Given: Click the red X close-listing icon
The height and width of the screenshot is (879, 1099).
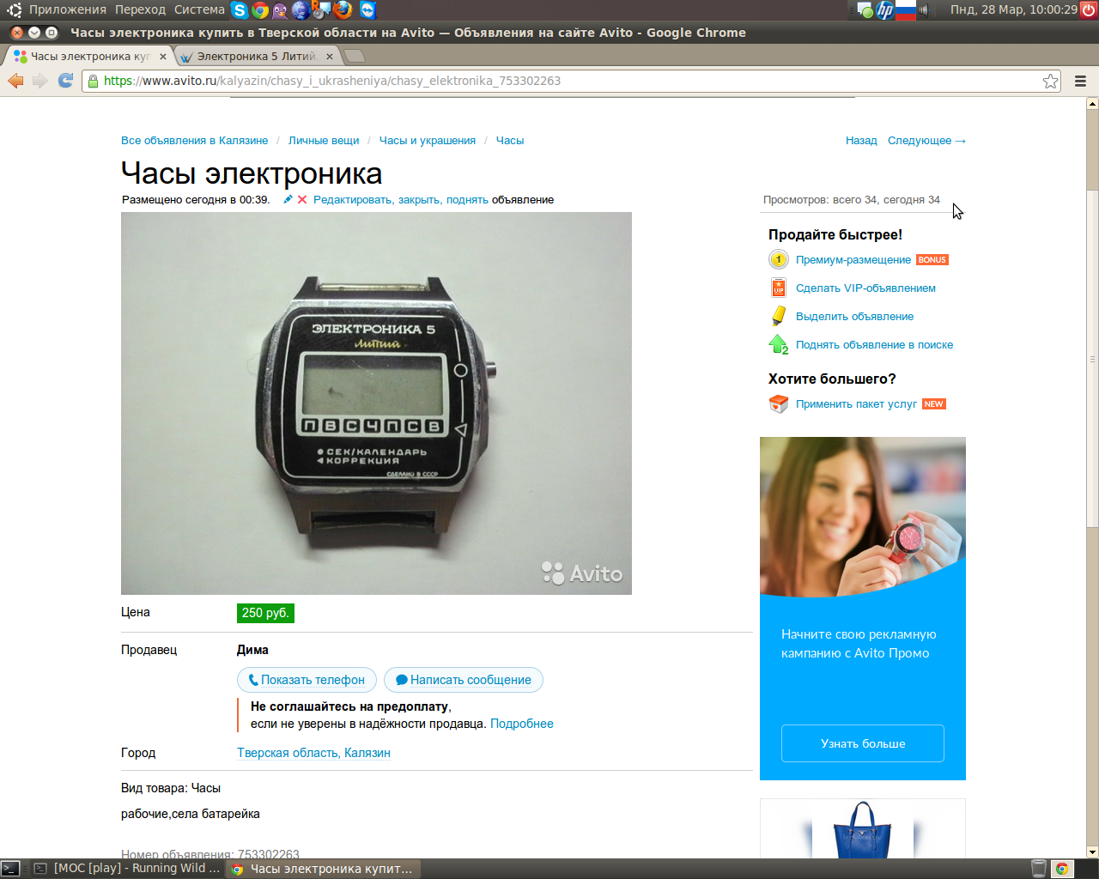Looking at the screenshot, I should click(302, 200).
